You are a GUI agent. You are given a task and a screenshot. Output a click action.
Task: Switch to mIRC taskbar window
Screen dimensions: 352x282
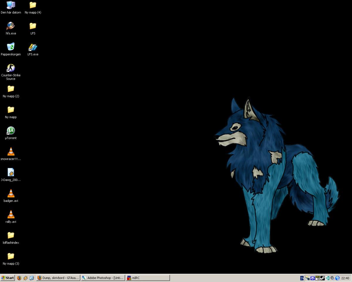coord(148,278)
